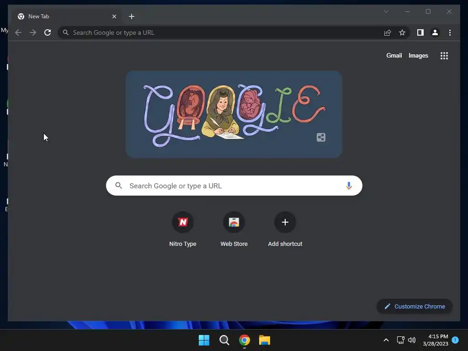Go forward with the forward arrow
The image size is (468, 351).
coord(33,32)
